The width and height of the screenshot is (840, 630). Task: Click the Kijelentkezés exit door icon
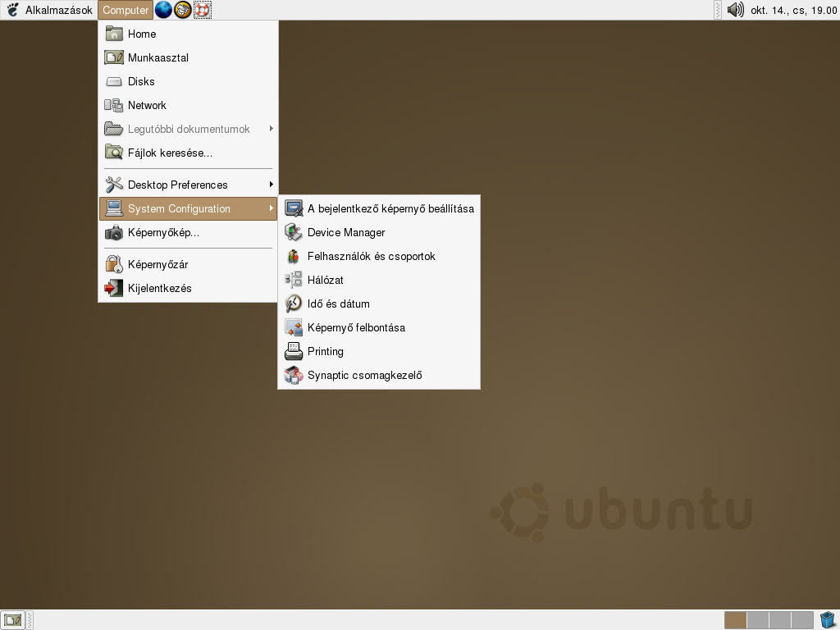coord(113,288)
